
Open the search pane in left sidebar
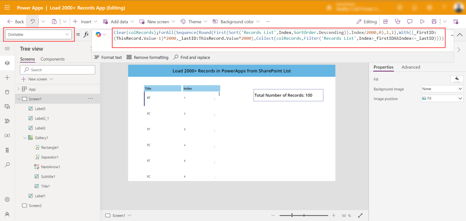[x=7, y=164]
